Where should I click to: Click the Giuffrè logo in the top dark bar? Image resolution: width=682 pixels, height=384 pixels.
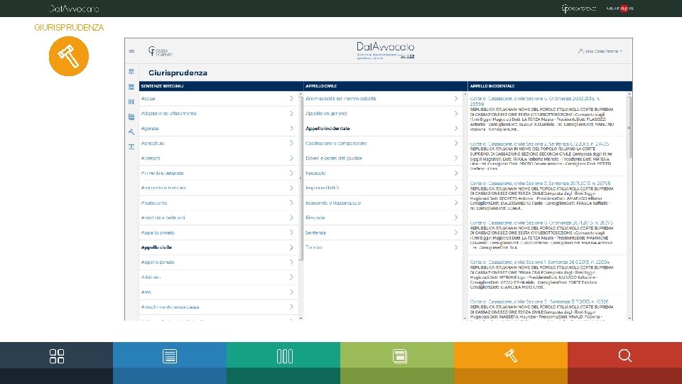[619, 9]
